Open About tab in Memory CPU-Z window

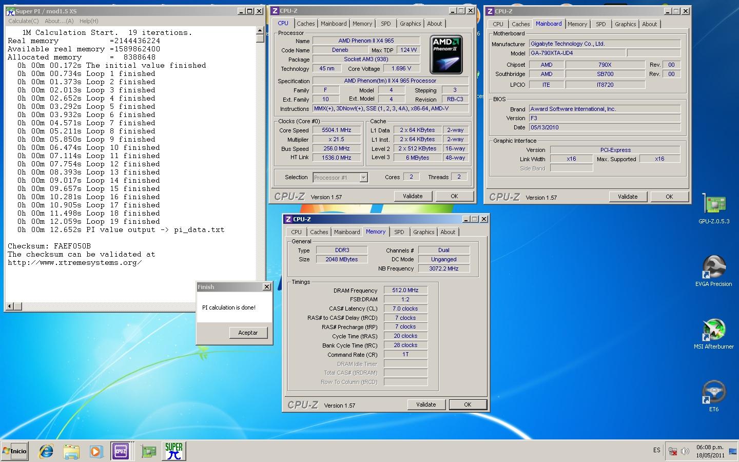click(x=448, y=232)
